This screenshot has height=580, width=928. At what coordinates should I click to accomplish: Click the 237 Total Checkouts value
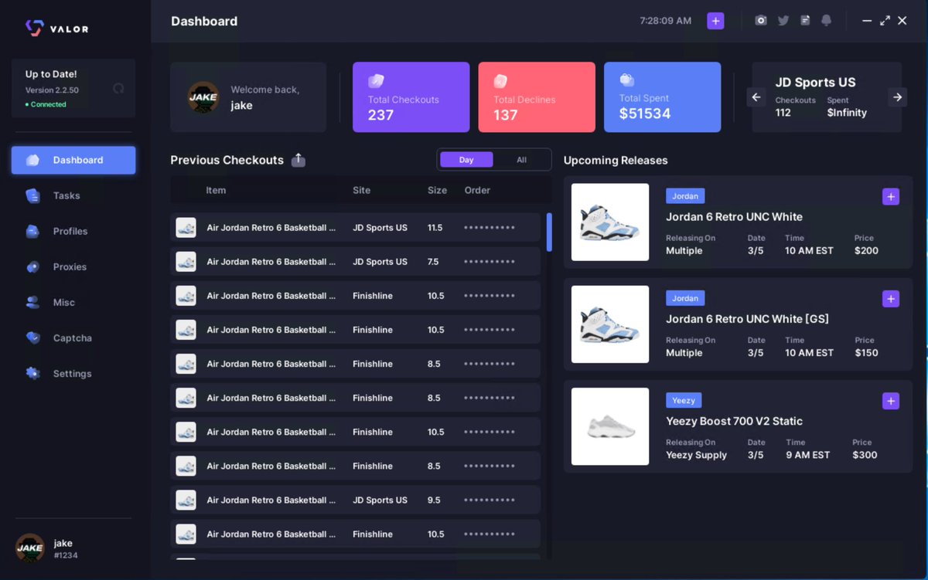pyautogui.click(x=381, y=115)
